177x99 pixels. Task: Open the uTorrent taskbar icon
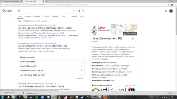25,97
